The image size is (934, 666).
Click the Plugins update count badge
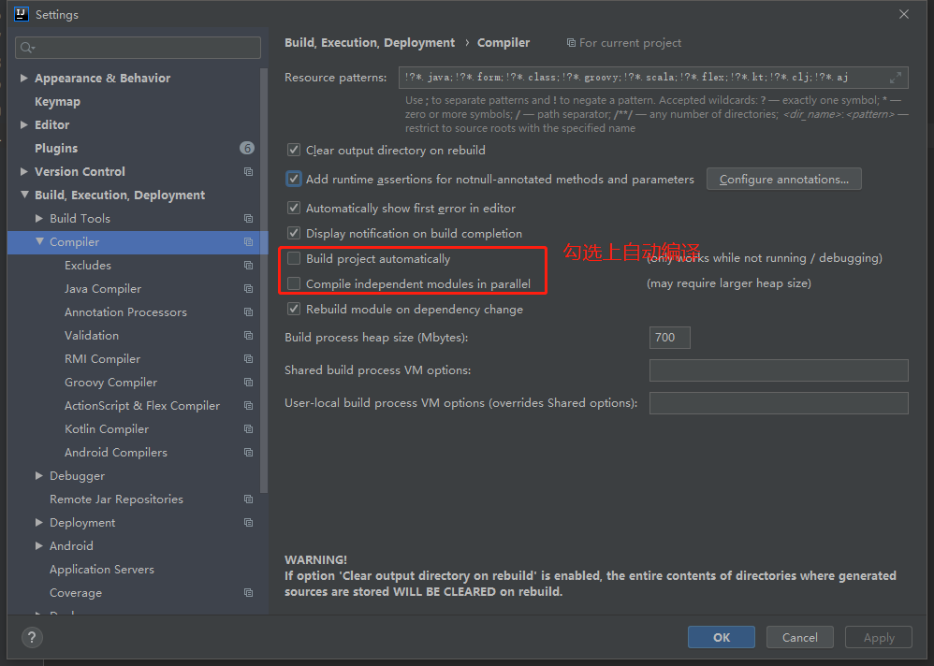pos(247,148)
